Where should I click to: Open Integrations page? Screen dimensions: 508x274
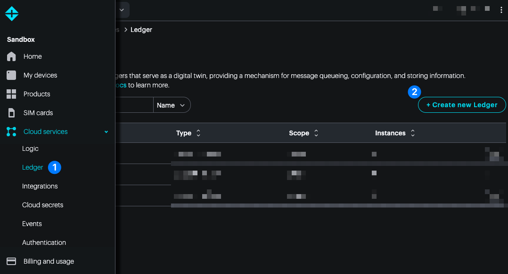coord(40,186)
